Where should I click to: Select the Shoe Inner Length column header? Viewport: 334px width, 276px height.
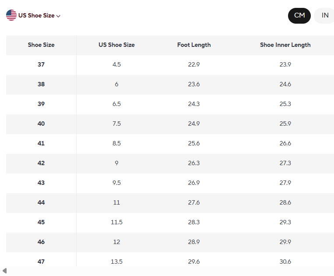[285, 45]
